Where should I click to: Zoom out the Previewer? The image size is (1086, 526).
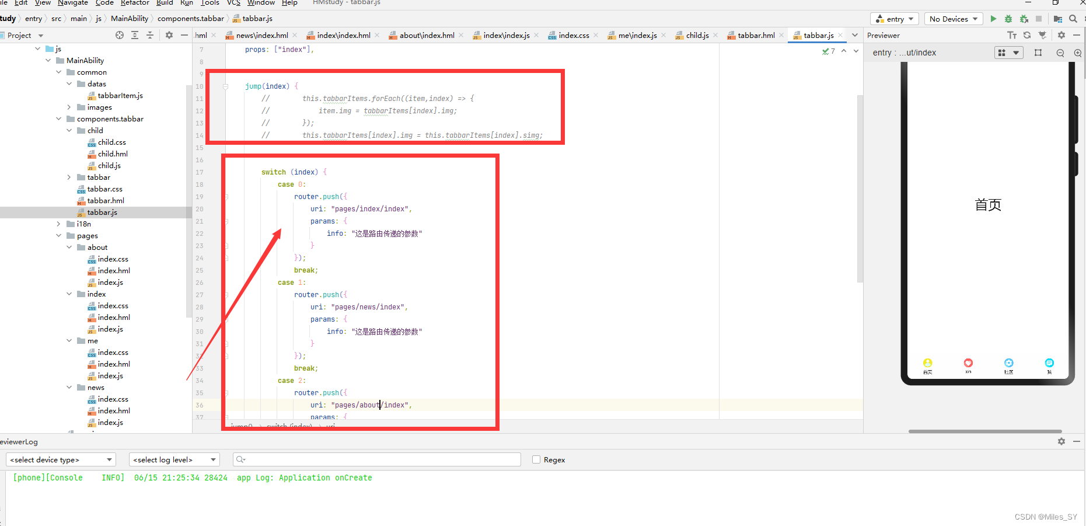[x=1060, y=53]
